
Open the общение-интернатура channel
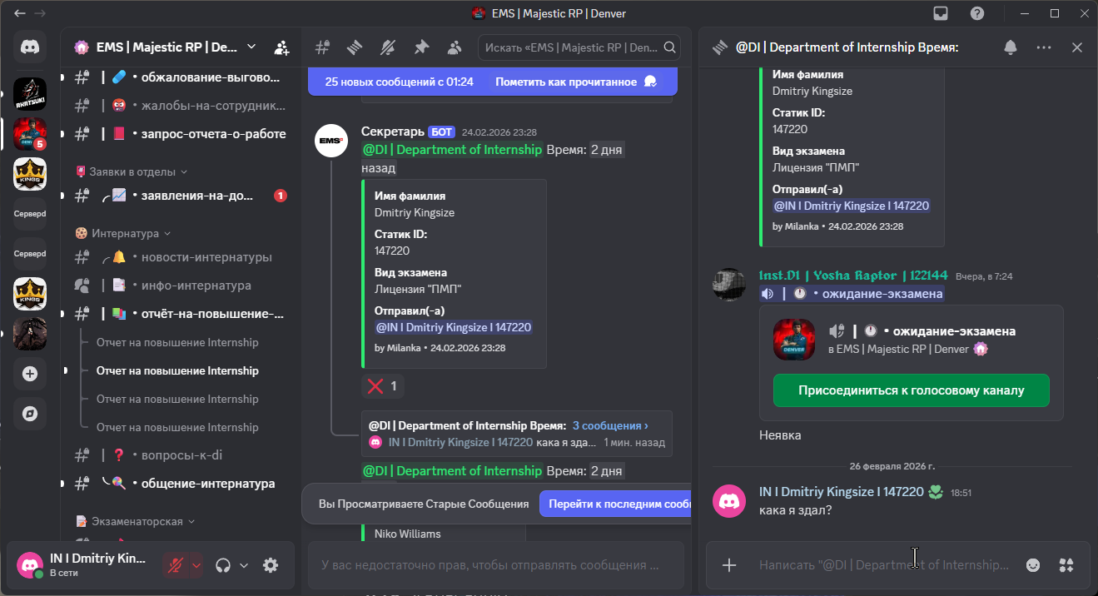coord(180,484)
